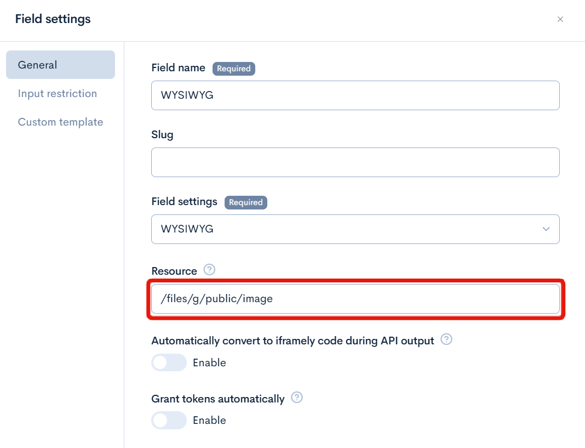Open the Custom template tab
Image resolution: width=585 pixels, height=448 pixels.
pos(60,122)
